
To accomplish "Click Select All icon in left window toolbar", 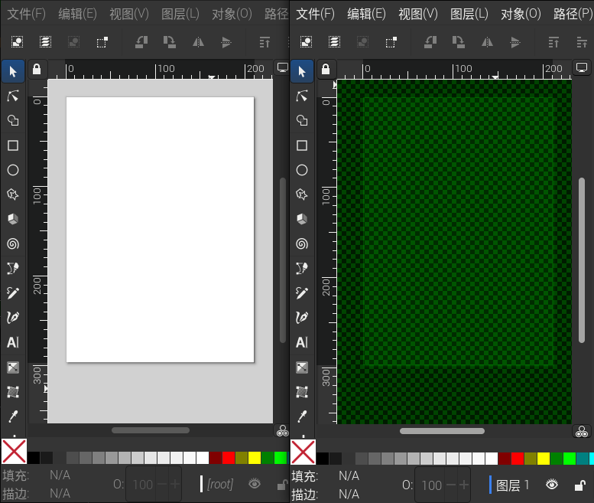I will (x=17, y=42).
